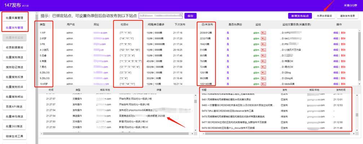Screen dimensions: 363x144
Task: Open 批量搜狗投诉 in the sidebar
Action: (14, 87)
